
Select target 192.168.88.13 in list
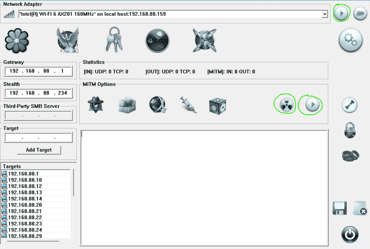[x=36, y=192]
